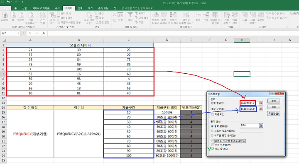Open the Customize Quick Access Toolbar dropdown
The height and width of the screenshot is (164, 299).
pyautogui.click(x=22, y=2)
